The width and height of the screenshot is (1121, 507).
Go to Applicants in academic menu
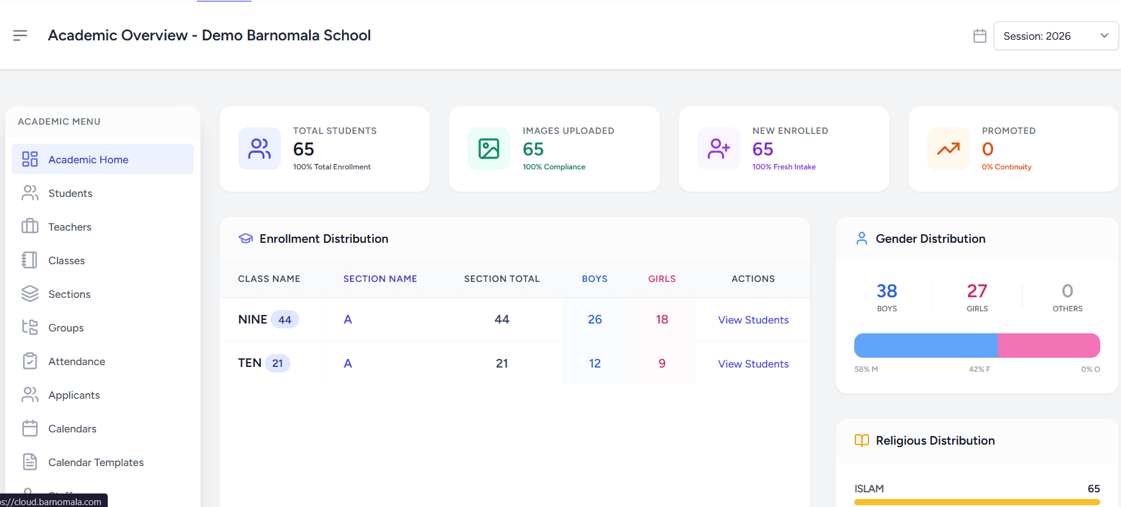pos(103,394)
